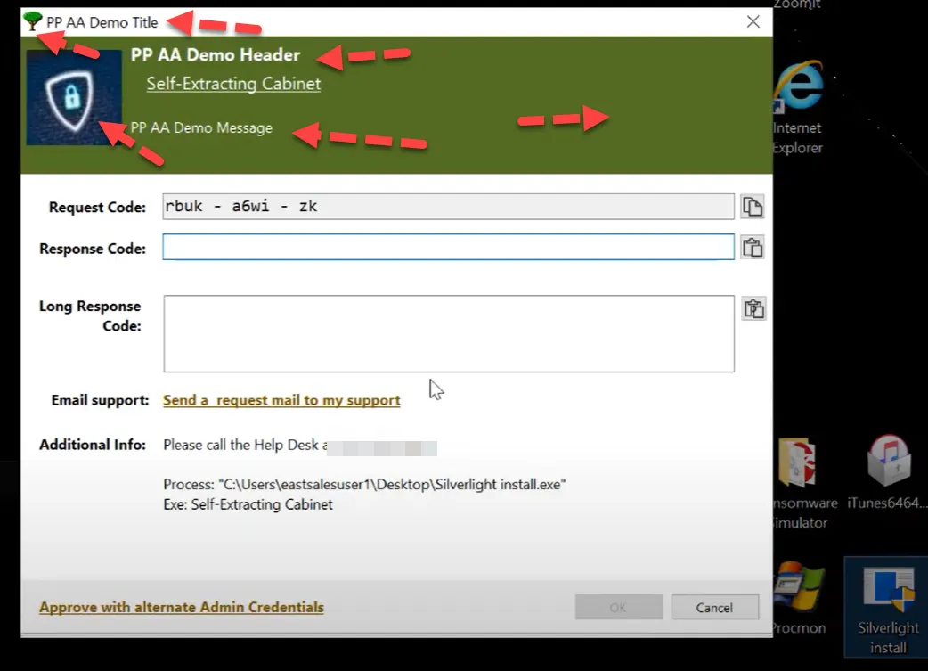Copy the Request Code to clipboard
Screen dimensions: 928x671
(x=753, y=206)
